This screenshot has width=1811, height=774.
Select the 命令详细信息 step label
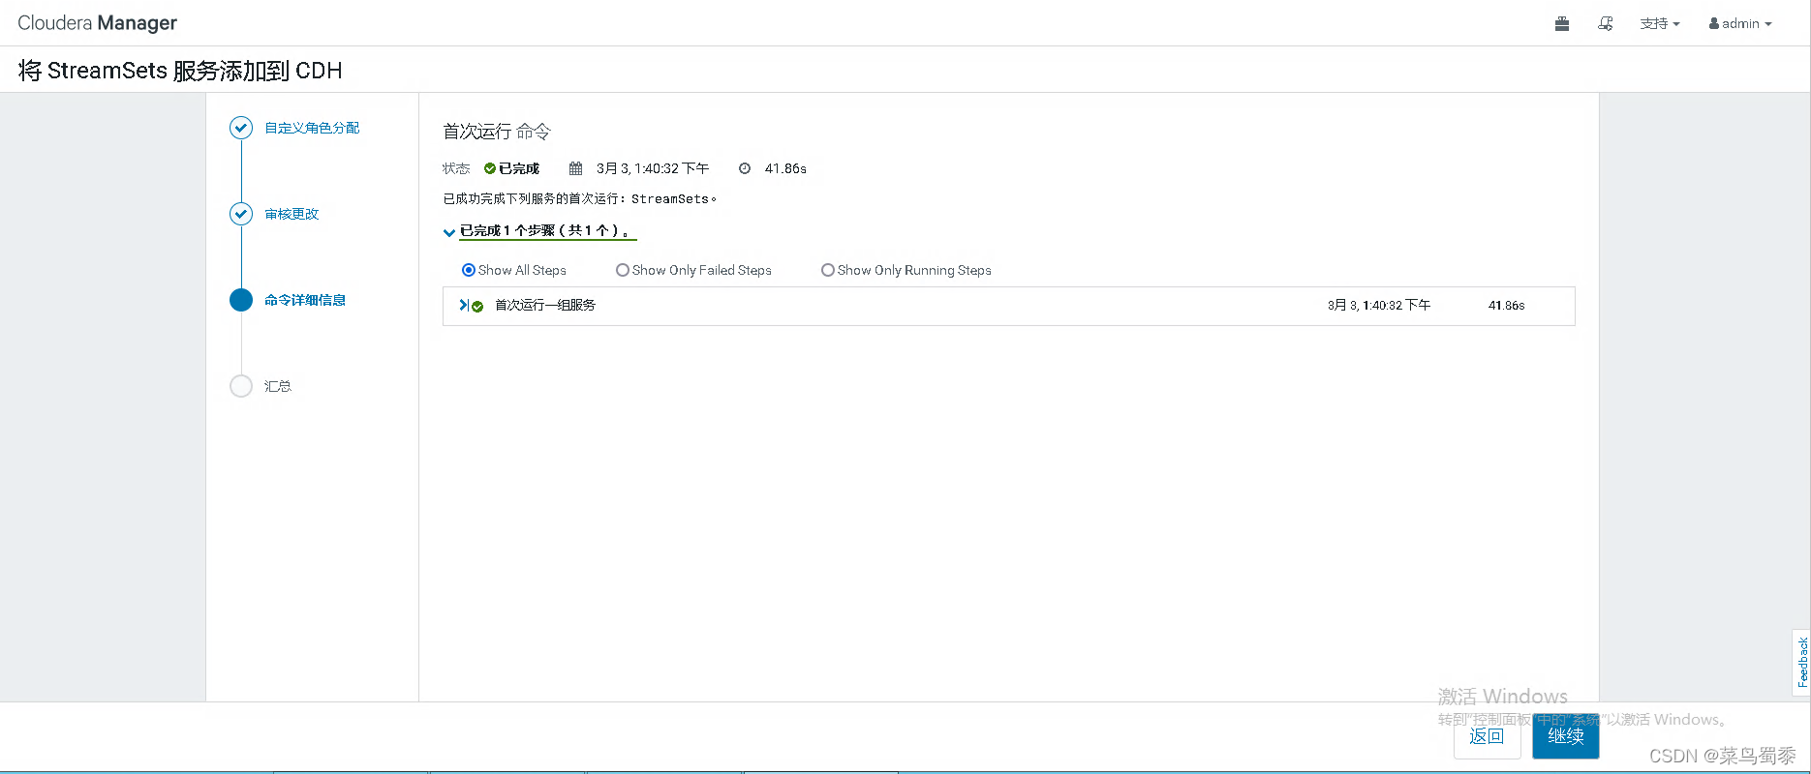pos(305,300)
